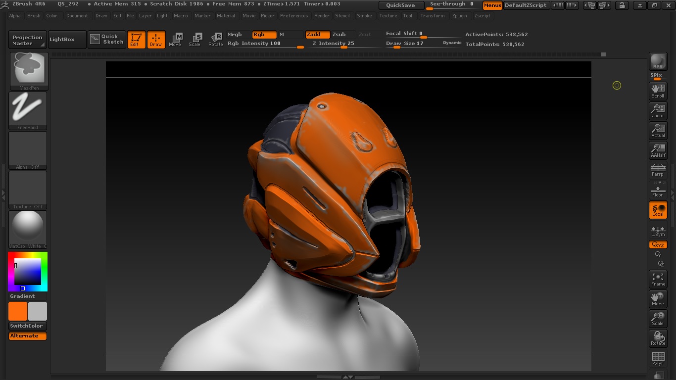
Task: Switch to the Rotate transform icon
Action: pyautogui.click(x=215, y=40)
